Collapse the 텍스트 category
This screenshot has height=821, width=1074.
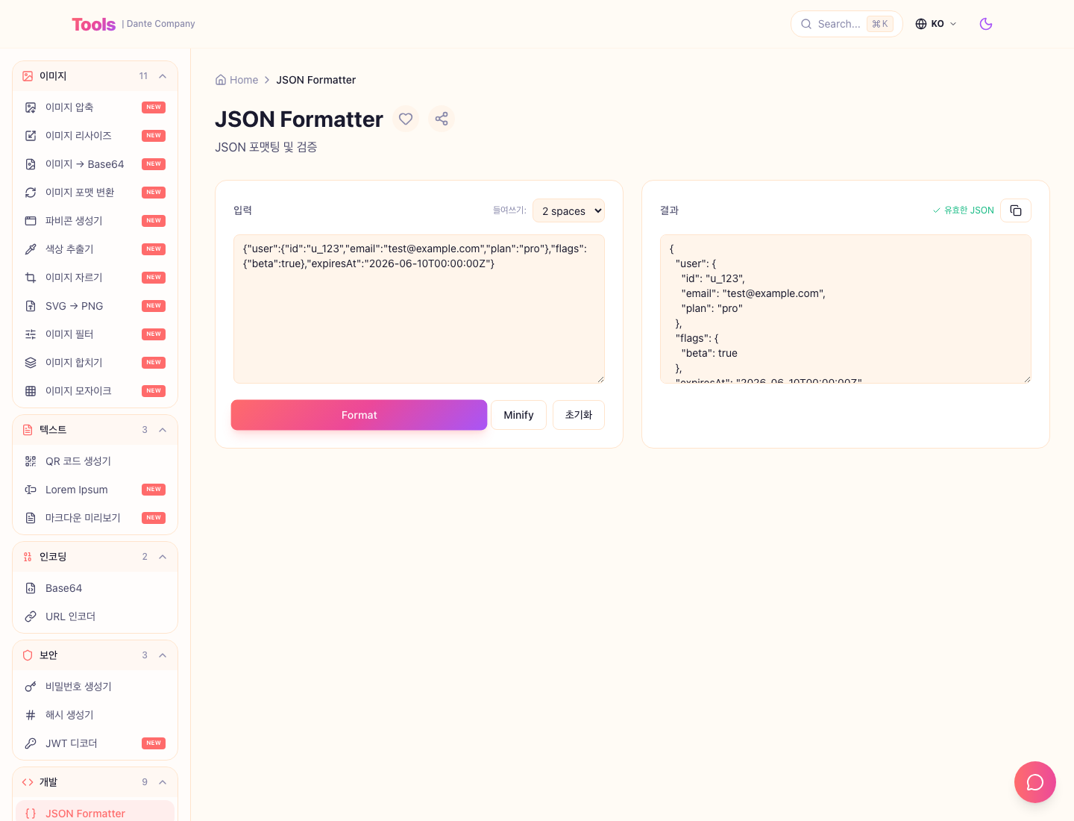click(163, 430)
